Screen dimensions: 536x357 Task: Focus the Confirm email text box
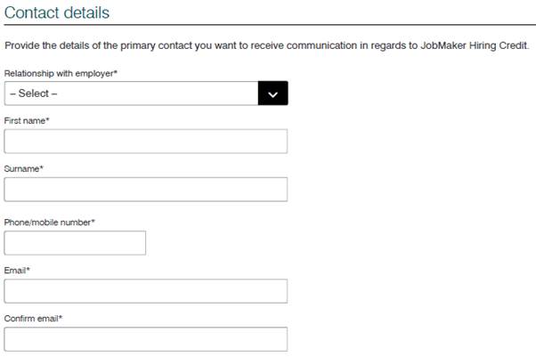click(146, 339)
